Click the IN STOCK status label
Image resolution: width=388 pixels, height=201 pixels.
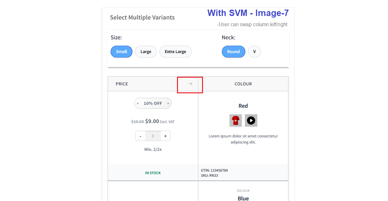(x=153, y=173)
